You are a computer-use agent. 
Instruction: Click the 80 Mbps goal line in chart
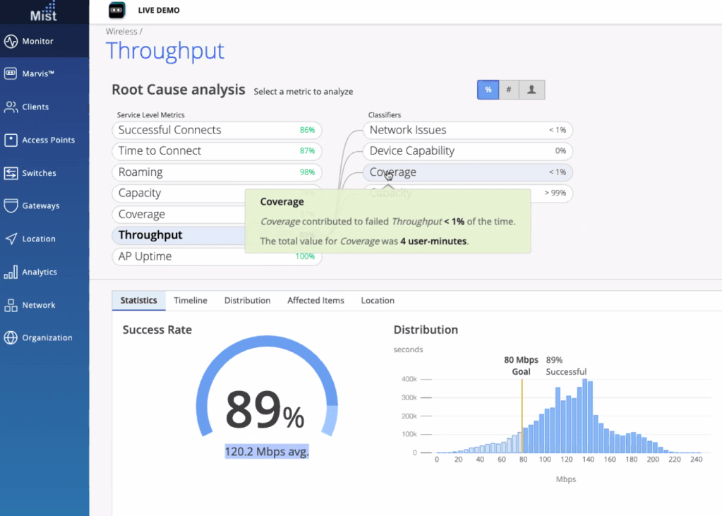coord(522,416)
